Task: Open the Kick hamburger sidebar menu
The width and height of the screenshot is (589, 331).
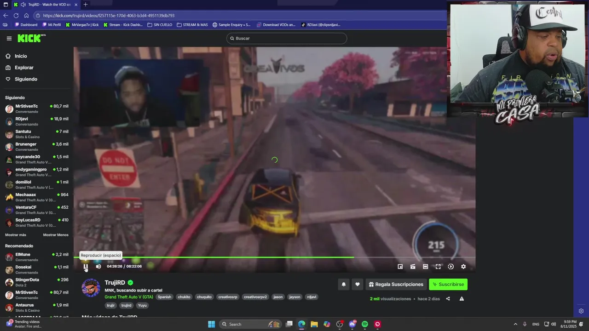Action: 9,38
